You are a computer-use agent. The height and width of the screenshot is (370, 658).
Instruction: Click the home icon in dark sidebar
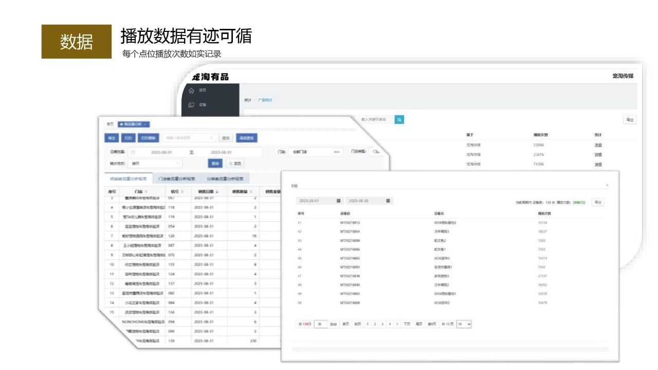[x=191, y=91]
